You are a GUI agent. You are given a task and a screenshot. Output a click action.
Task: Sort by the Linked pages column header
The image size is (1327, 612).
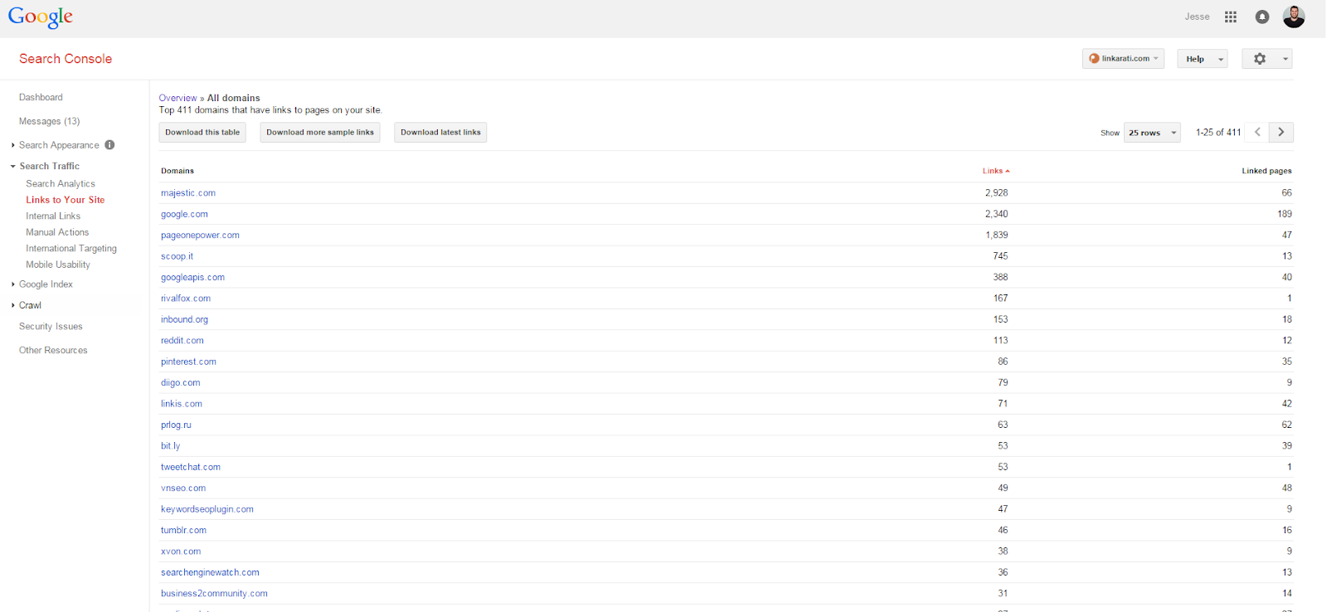(x=1266, y=171)
